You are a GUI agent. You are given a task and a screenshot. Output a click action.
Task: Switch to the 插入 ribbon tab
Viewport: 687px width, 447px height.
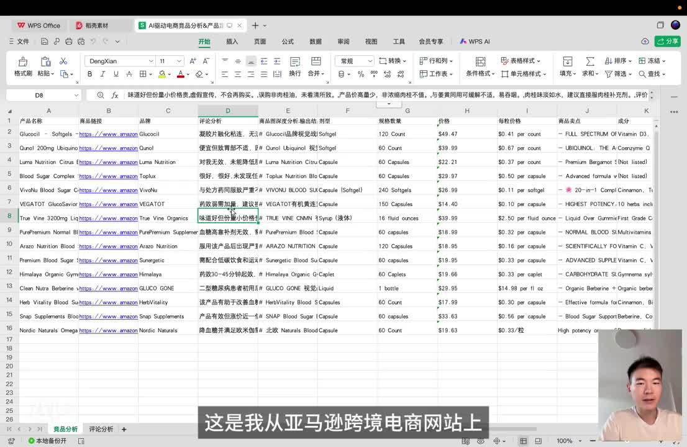coord(232,42)
